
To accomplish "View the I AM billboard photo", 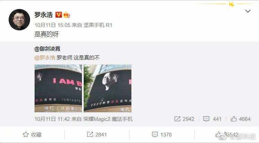I will [x=58, y=88].
